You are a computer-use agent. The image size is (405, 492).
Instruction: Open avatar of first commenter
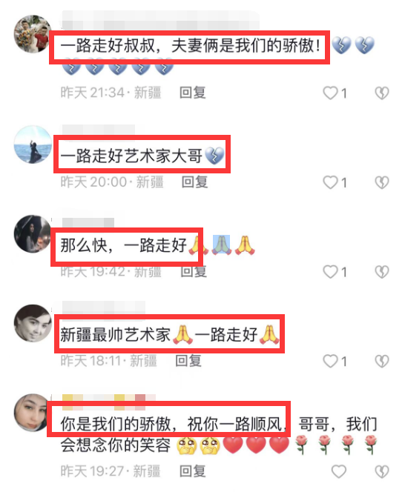[x=33, y=34]
